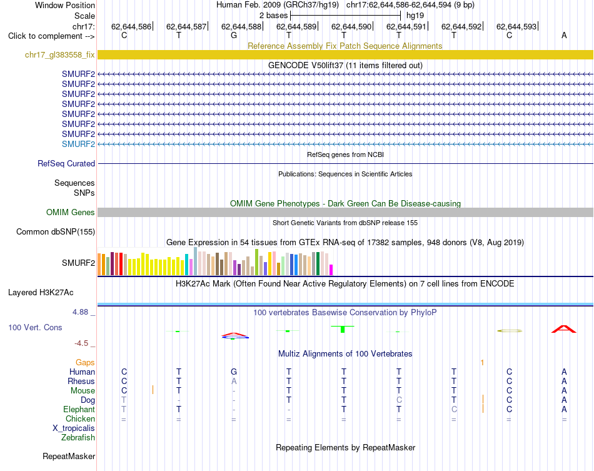The height and width of the screenshot is (471, 594).
Task: Click the -4.5 PhyloP lower scale value
Action: [81, 343]
